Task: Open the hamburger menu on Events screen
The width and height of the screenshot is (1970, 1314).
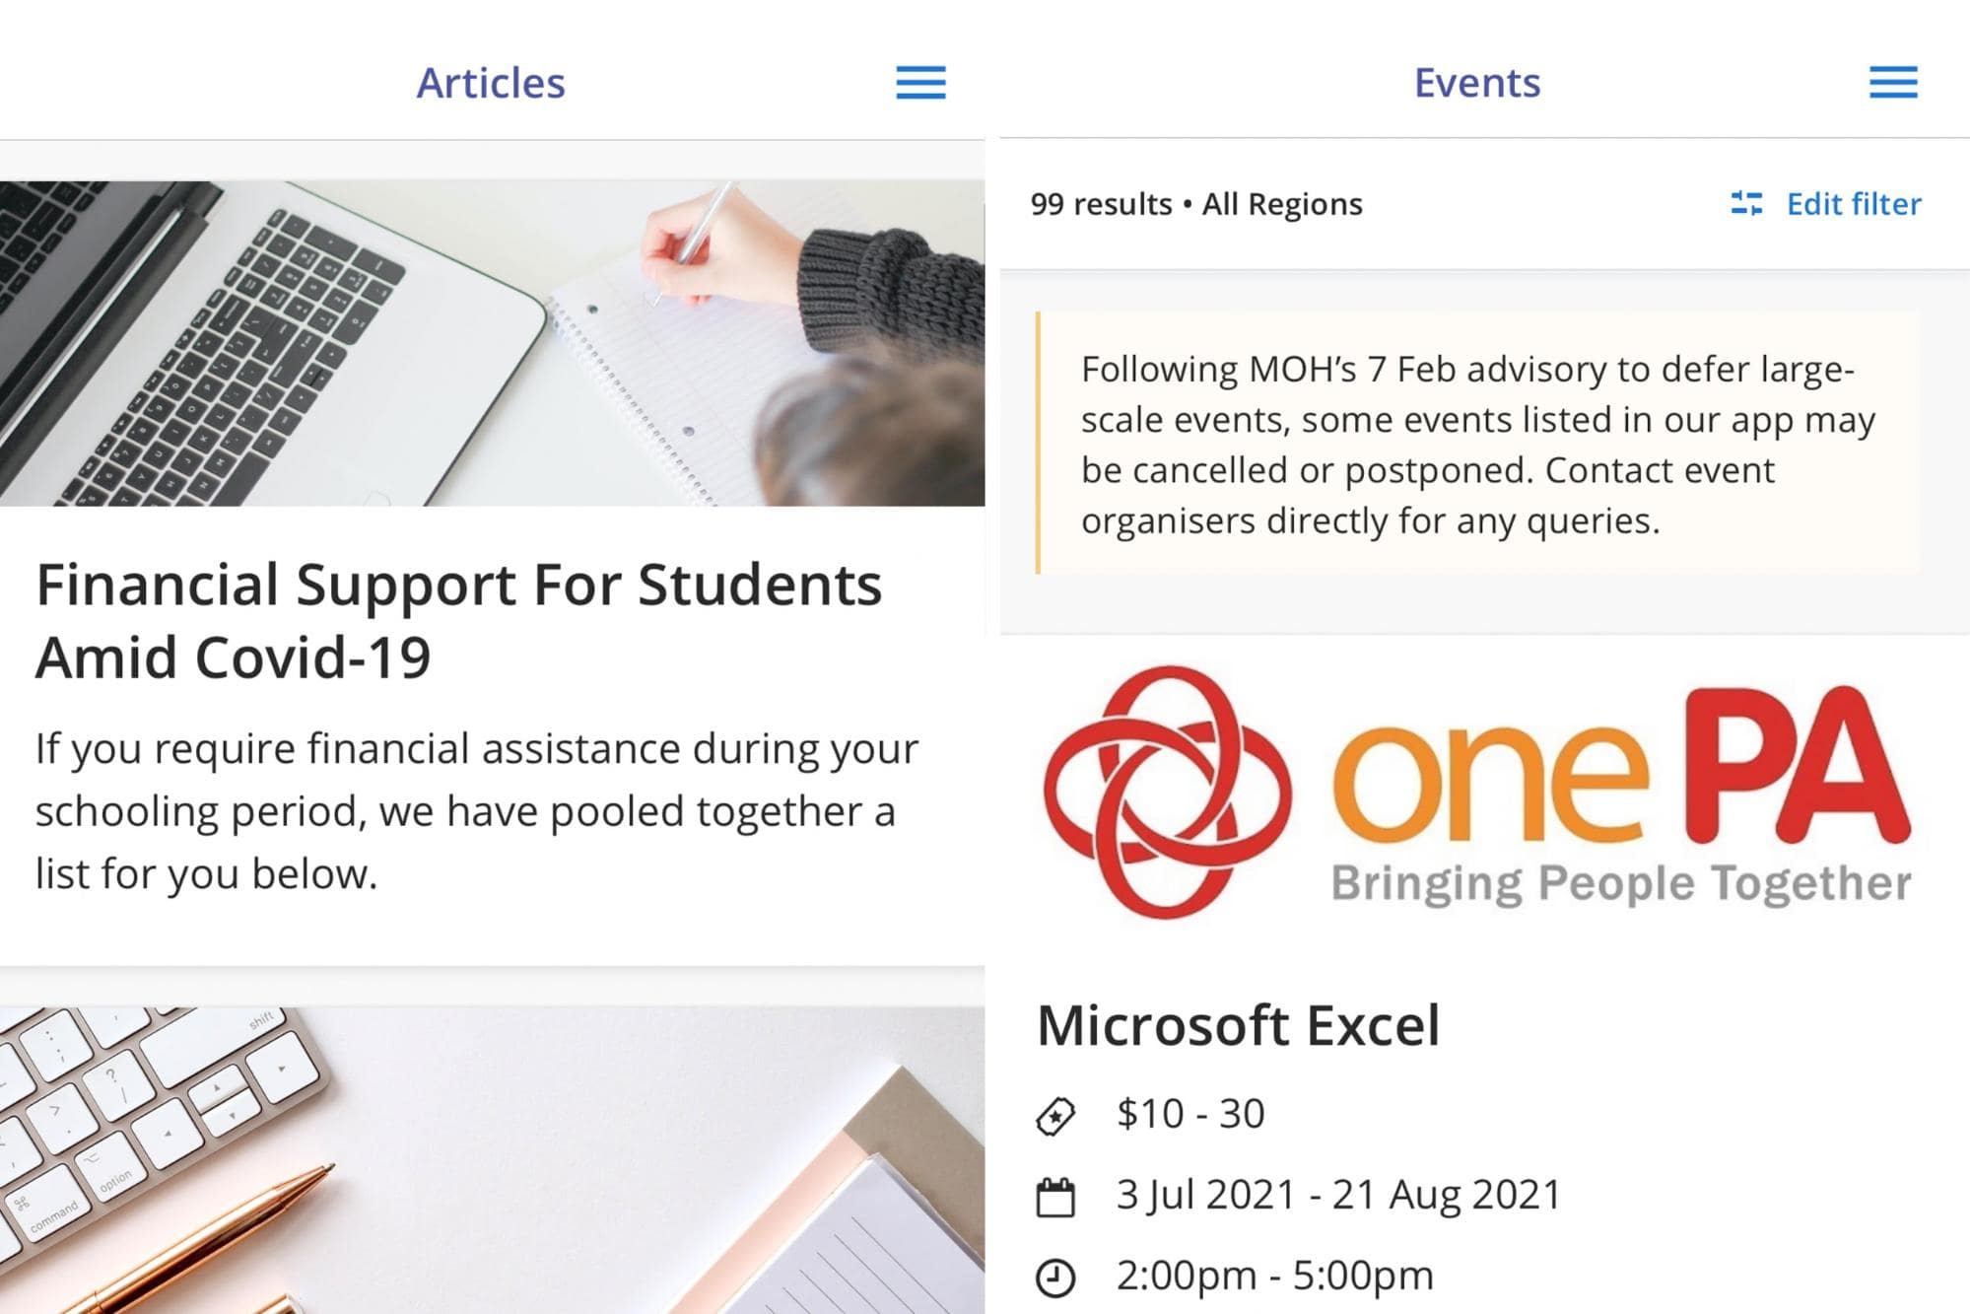Action: click(1893, 83)
